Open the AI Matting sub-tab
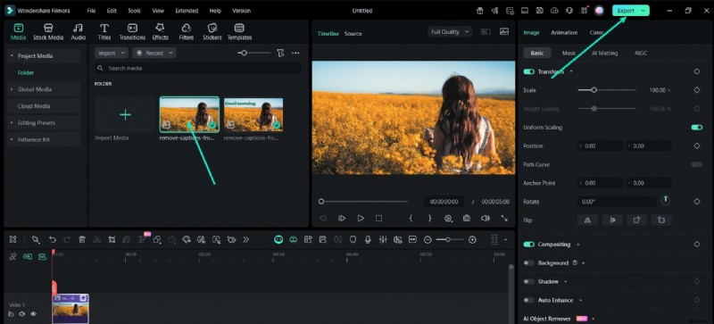 (x=605, y=54)
